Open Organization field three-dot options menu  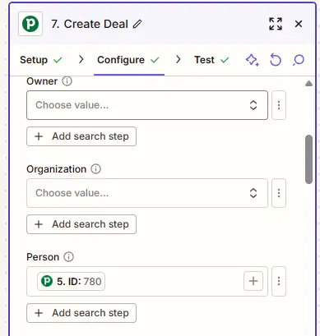[279, 193]
